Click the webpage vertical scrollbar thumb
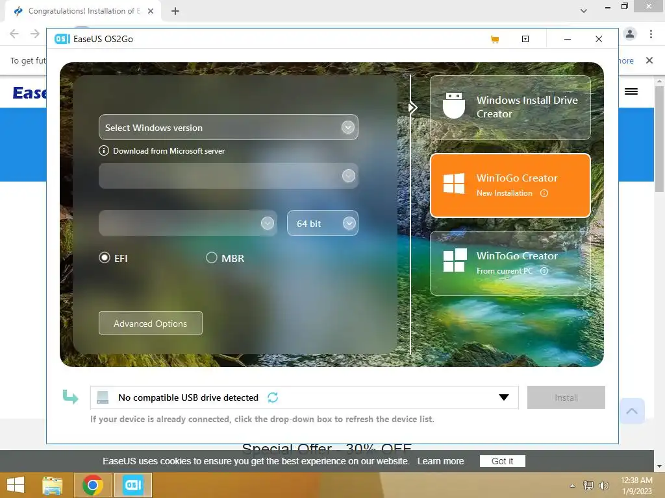The height and width of the screenshot is (498, 665). (x=659, y=139)
